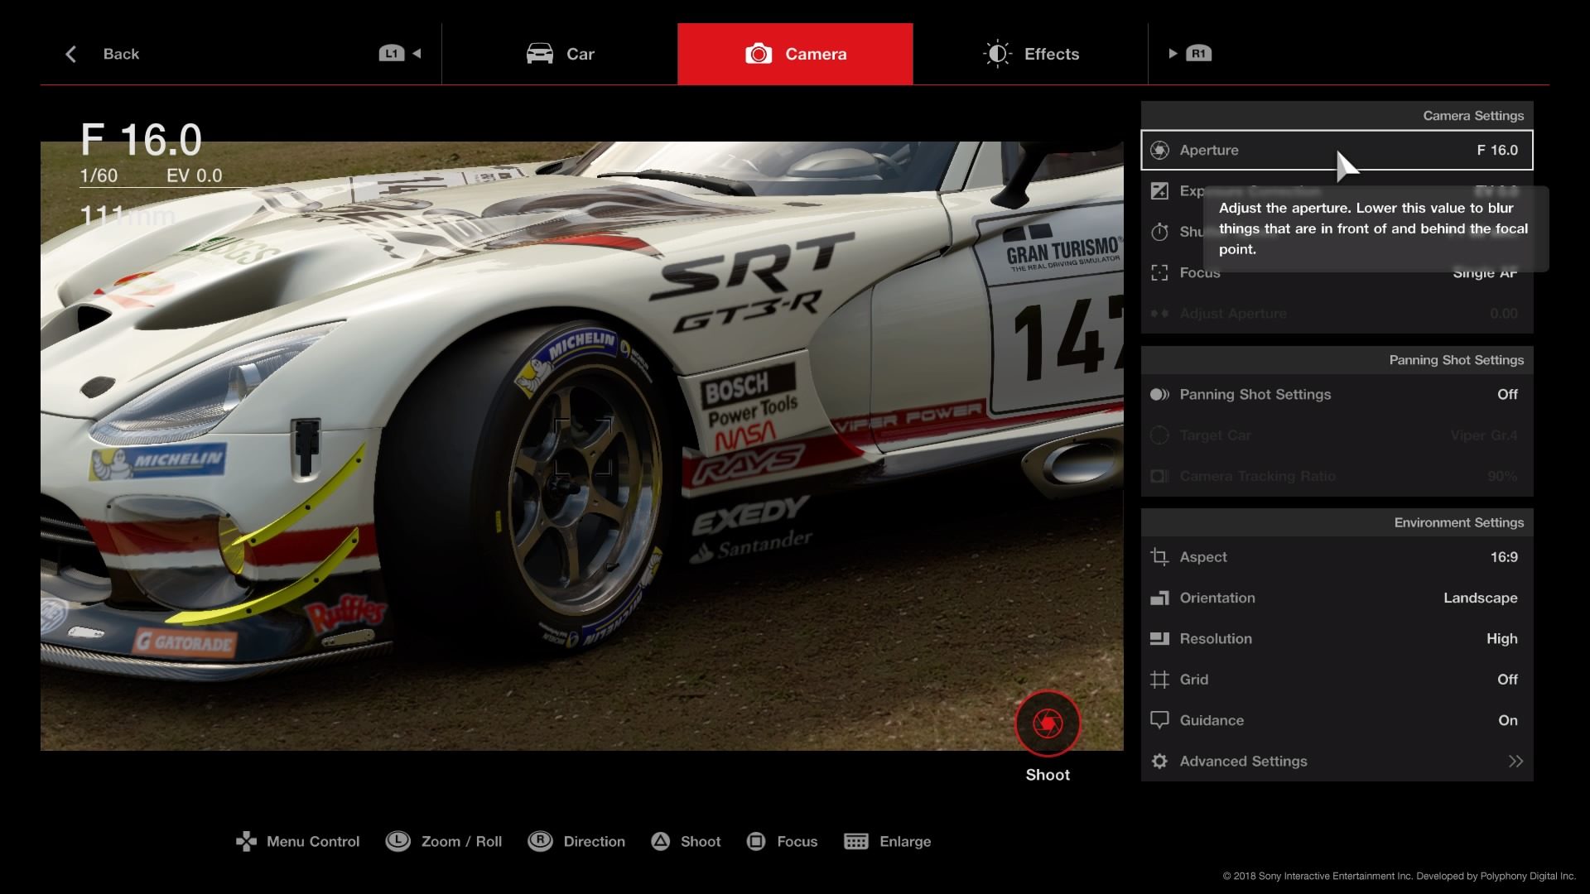Change the Focus mode value
This screenshot has height=894, width=1590.
click(x=1485, y=273)
